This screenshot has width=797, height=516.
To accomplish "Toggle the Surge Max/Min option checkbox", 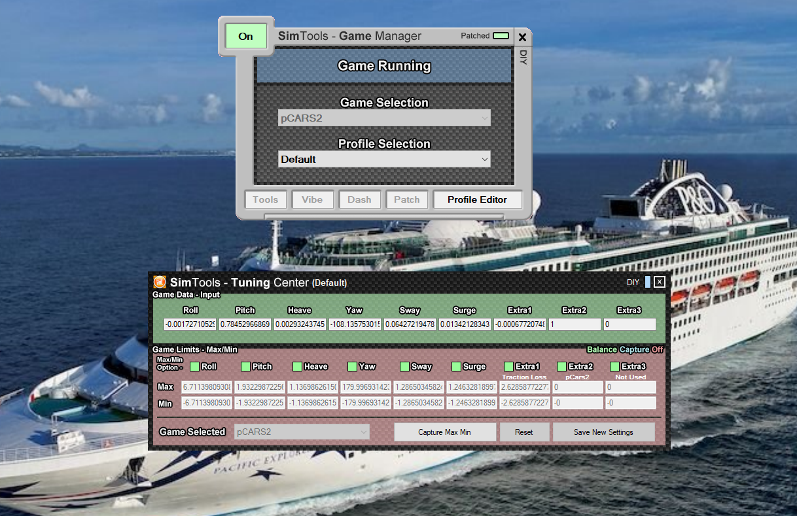I will pyautogui.click(x=457, y=366).
